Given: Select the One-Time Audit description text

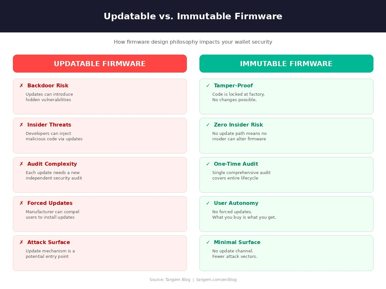Looking at the screenshot, I should [x=241, y=175].
